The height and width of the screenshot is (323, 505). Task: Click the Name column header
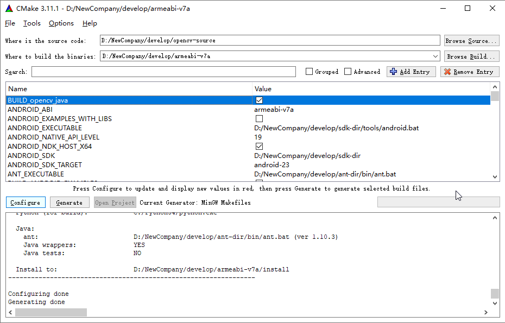(x=129, y=89)
